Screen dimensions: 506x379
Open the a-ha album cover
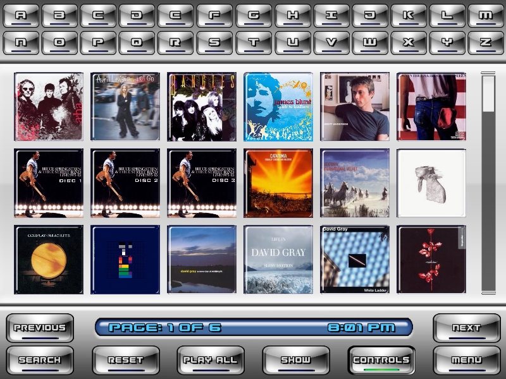point(49,107)
